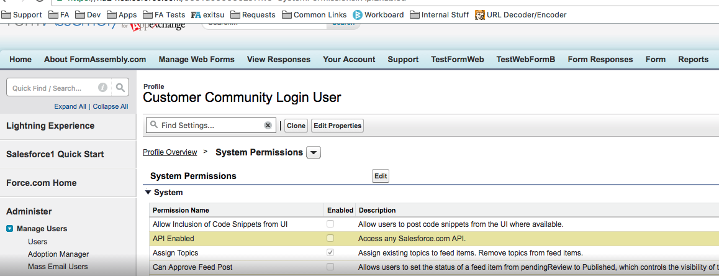Open the Force.com Home sidebar item
Image resolution: width=719 pixels, height=276 pixels.
[41, 183]
